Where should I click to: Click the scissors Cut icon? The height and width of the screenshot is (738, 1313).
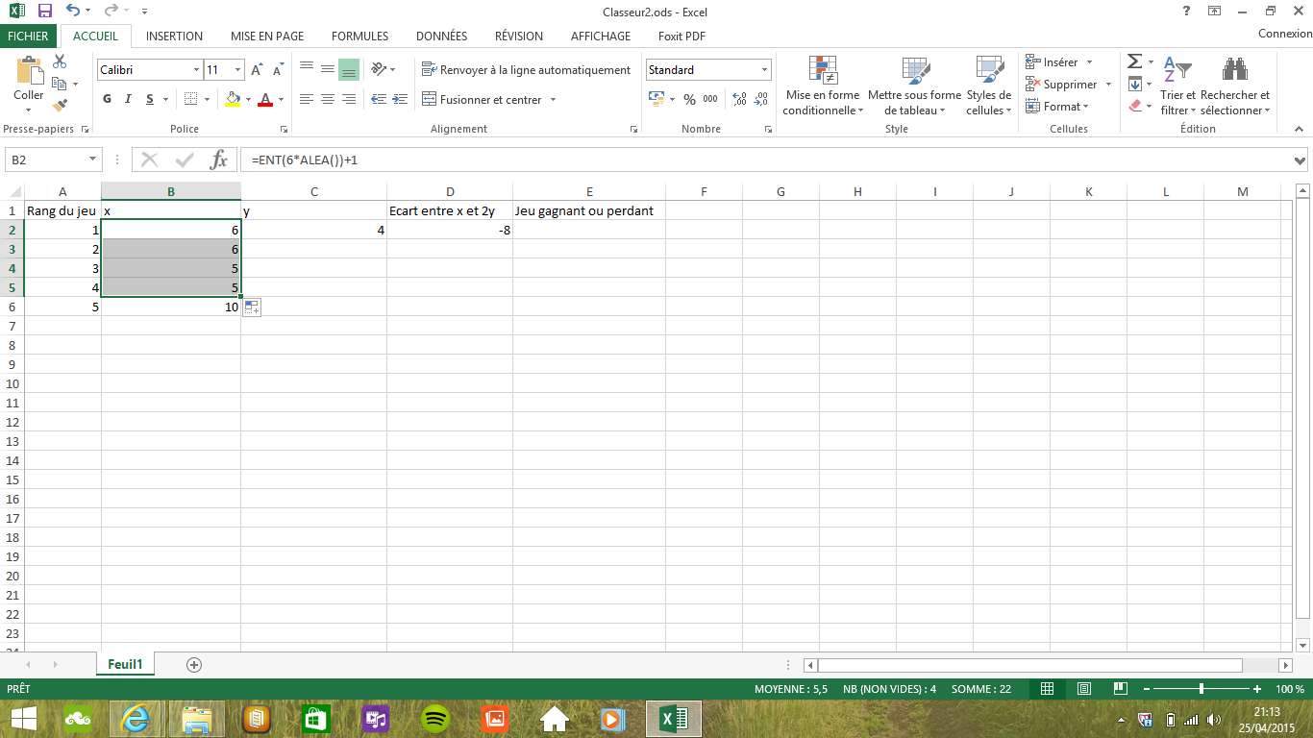click(60, 62)
